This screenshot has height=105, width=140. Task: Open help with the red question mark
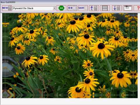137,8
